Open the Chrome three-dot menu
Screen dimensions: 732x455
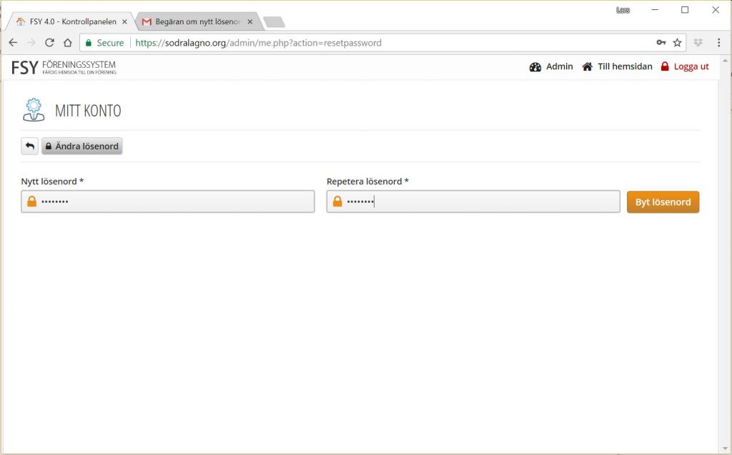718,43
